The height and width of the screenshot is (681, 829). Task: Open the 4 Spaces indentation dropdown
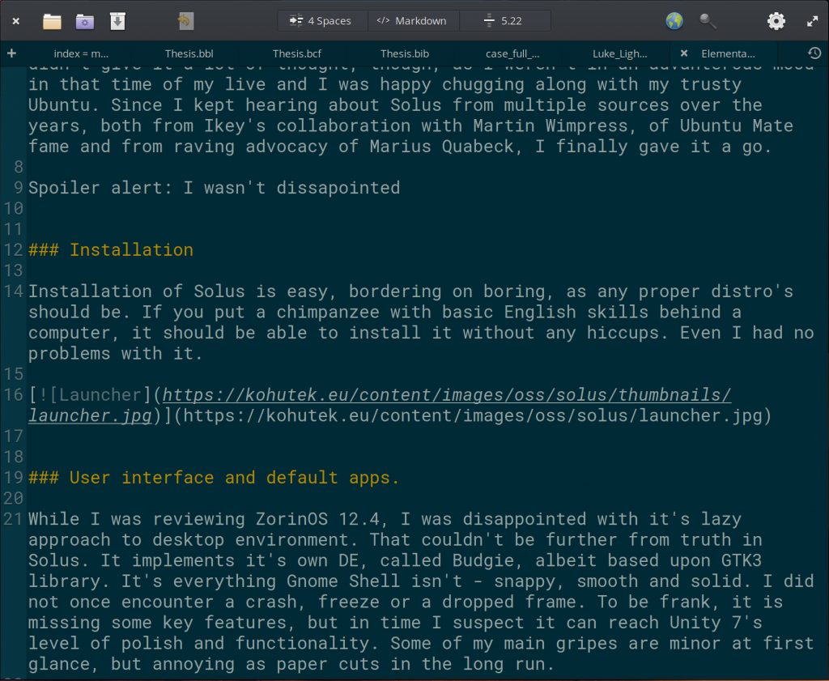[321, 20]
